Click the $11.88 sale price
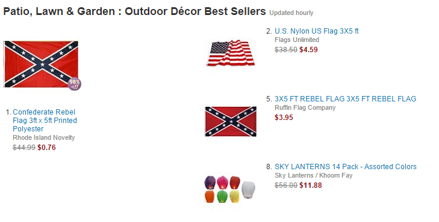439x222 pixels. (311, 185)
